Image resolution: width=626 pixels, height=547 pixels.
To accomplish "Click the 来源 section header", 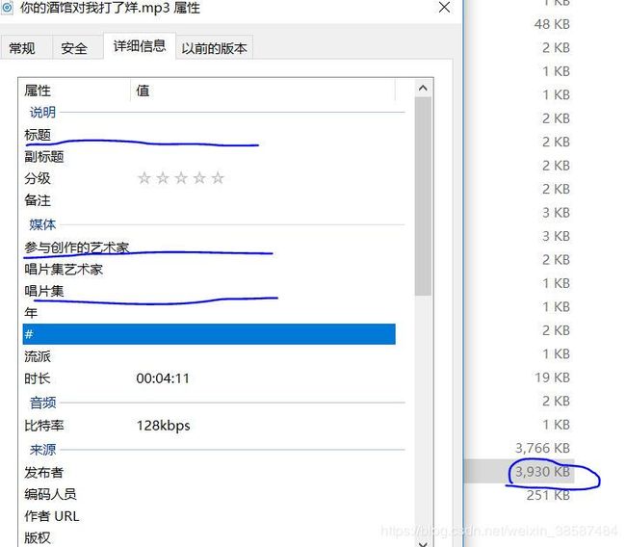I will point(42,450).
